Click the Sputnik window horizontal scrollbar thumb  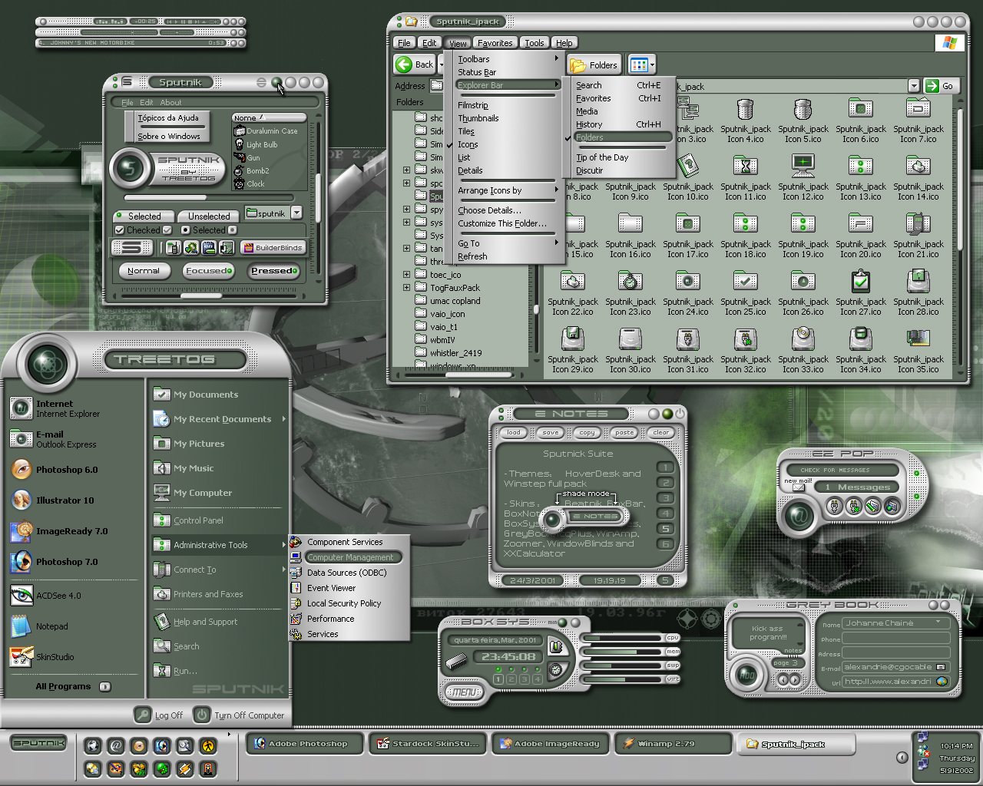pos(201,295)
